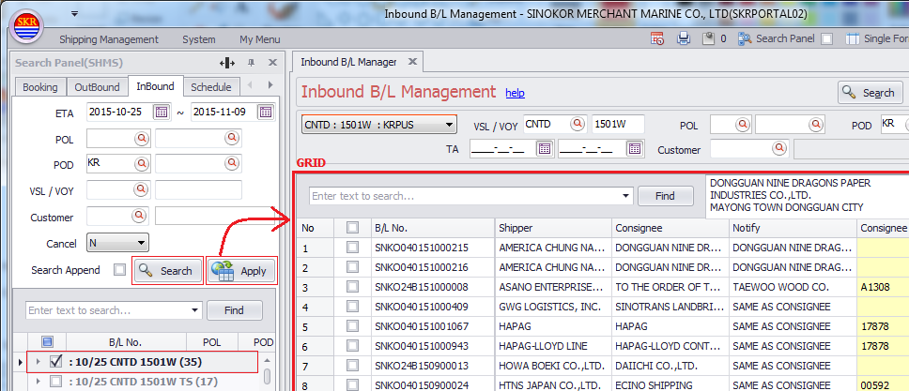Click the B/L No. column header in grid

pos(432,228)
